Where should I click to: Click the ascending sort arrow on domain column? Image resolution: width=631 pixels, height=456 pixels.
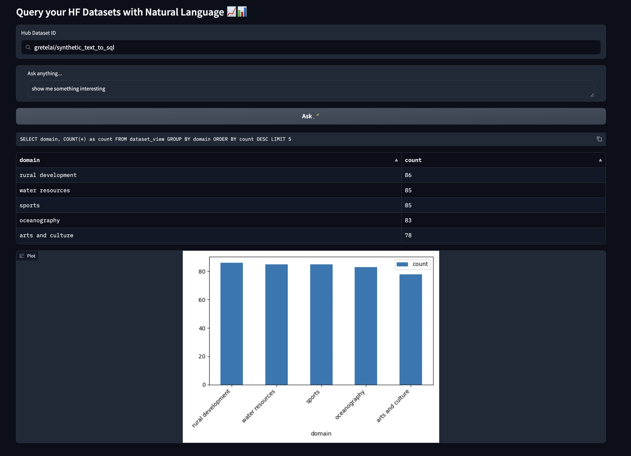396,160
